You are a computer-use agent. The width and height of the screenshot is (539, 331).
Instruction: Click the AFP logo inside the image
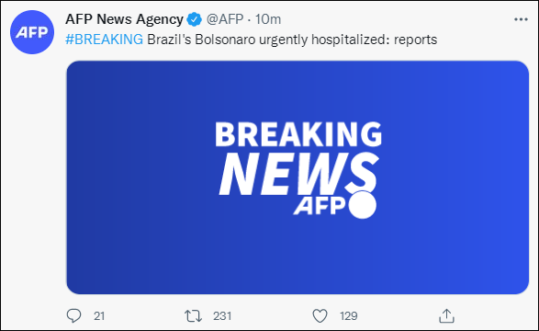(320, 206)
